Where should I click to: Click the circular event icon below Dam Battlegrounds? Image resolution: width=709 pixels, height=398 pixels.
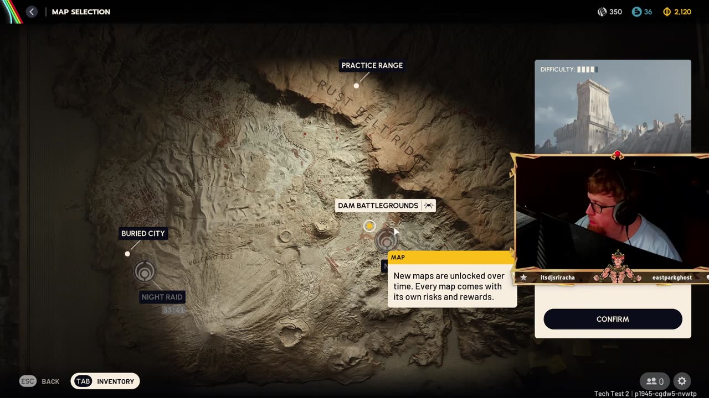coord(386,240)
